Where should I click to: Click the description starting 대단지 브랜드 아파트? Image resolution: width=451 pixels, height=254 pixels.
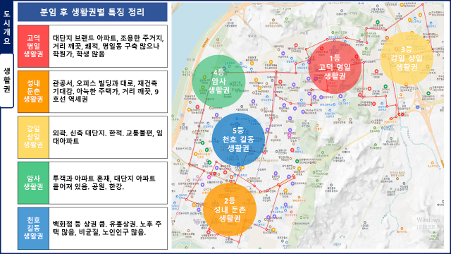tap(108, 46)
